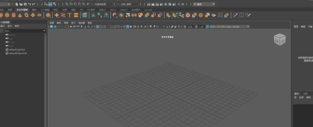Viewport: 313px width, 127px height.
Task: Select the Multi-Cut knife tool
Action: (x=235, y=15)
